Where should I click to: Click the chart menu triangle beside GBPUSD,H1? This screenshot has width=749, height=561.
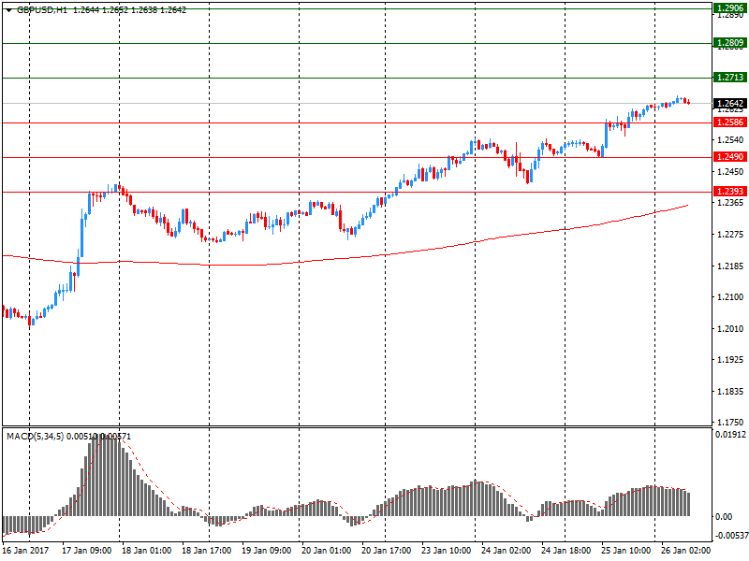(8, 10)
